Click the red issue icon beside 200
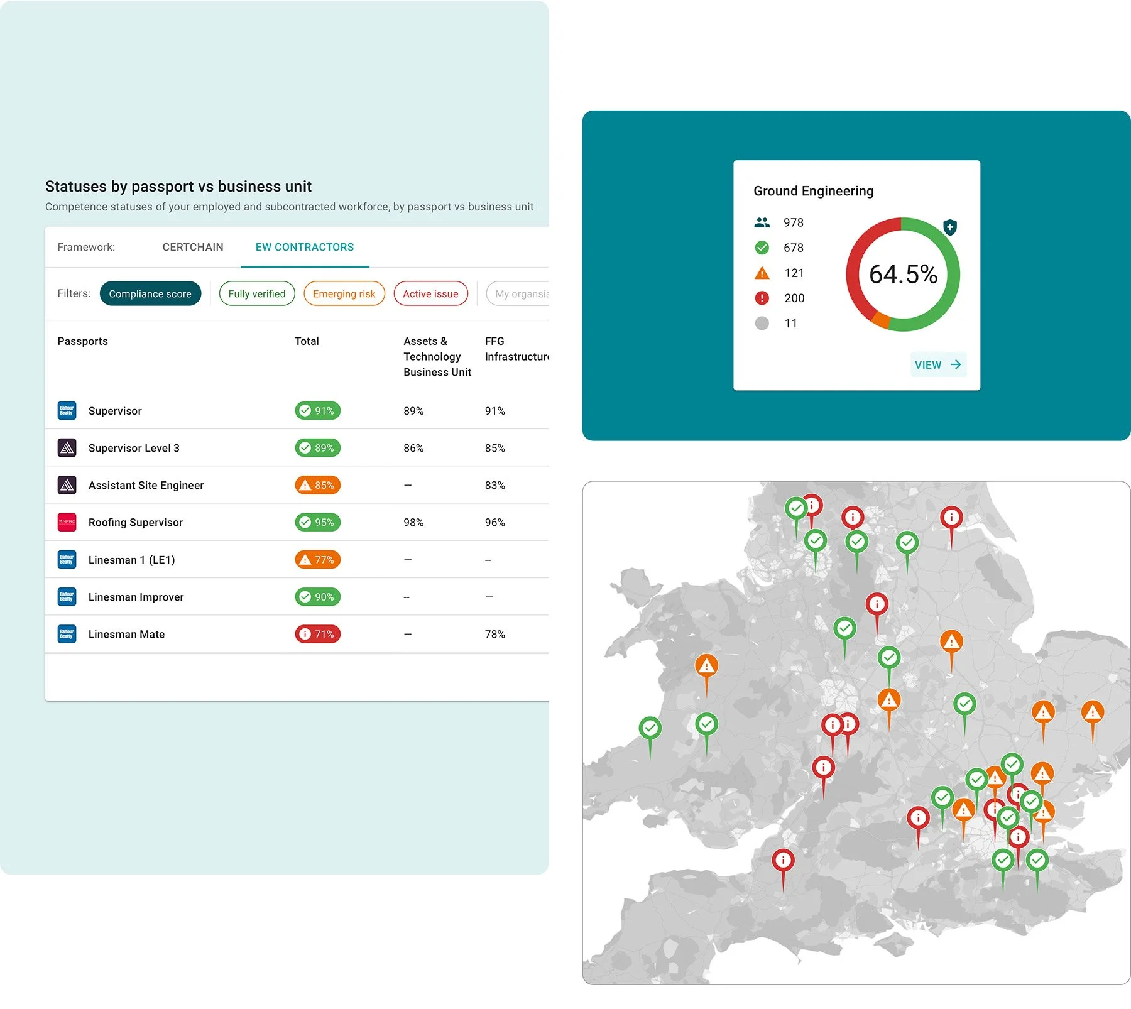This screenshot has height=1009, width=1131. (x=762, y=298)
